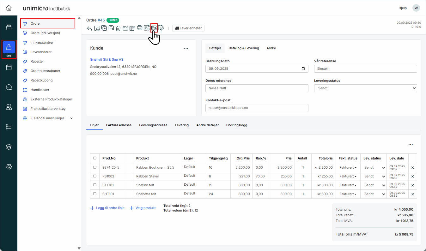Viewport: 426px width, 251px height.
Task: Toggle the select-all checkbox in table header
Action: tap(95, 158)
